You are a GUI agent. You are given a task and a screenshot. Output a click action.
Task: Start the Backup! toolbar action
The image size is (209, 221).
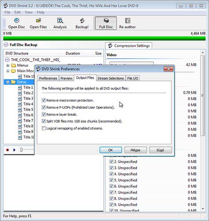tap(82, 23)
